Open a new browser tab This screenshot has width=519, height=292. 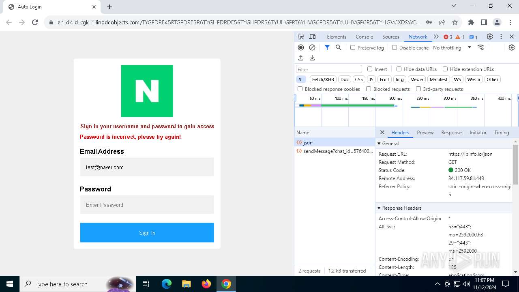[109, 7]
